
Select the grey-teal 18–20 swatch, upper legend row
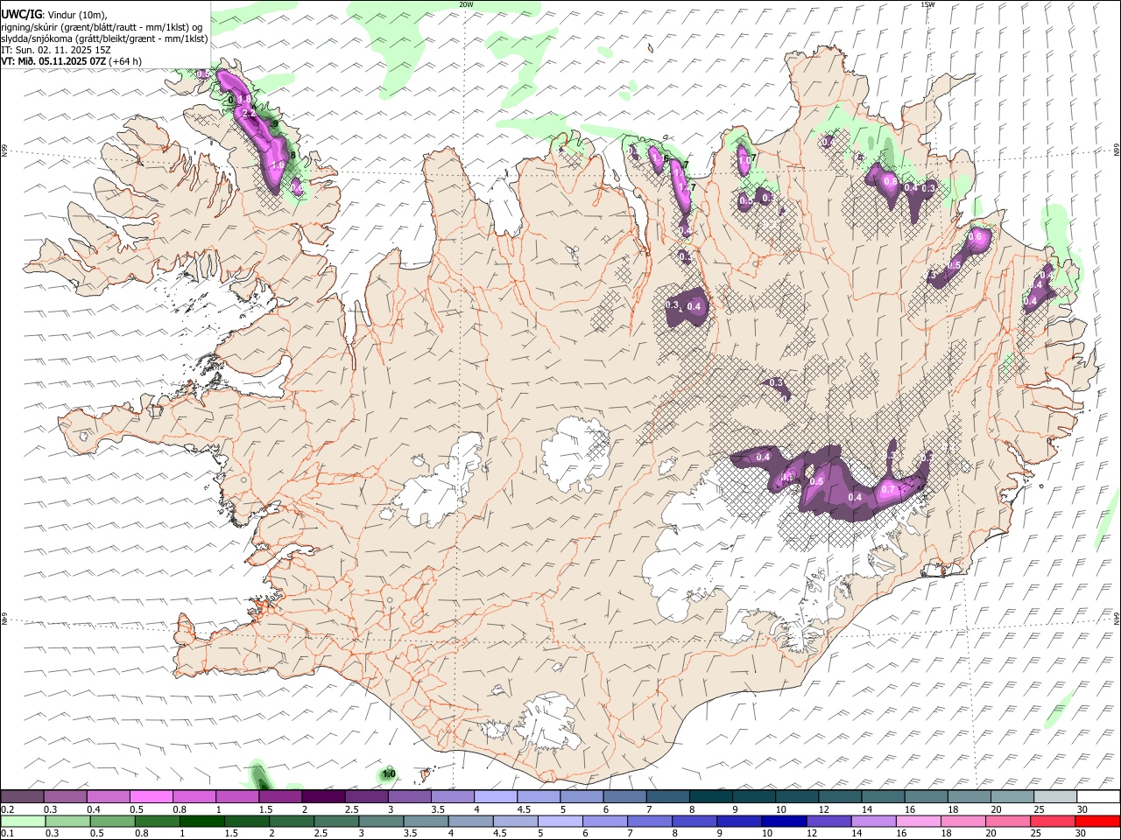coord(968,796)
